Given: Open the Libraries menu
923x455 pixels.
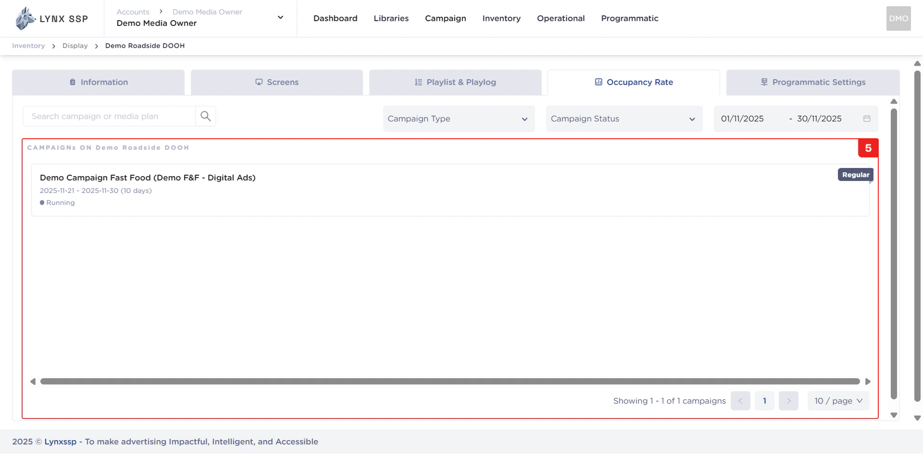Looking at the screenshot, I should [x=391, y=18].
